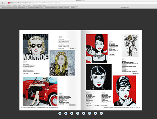This screenshot has width=157, height=119.
Task: Click the info button under lot 389
Action: point(72,105)
